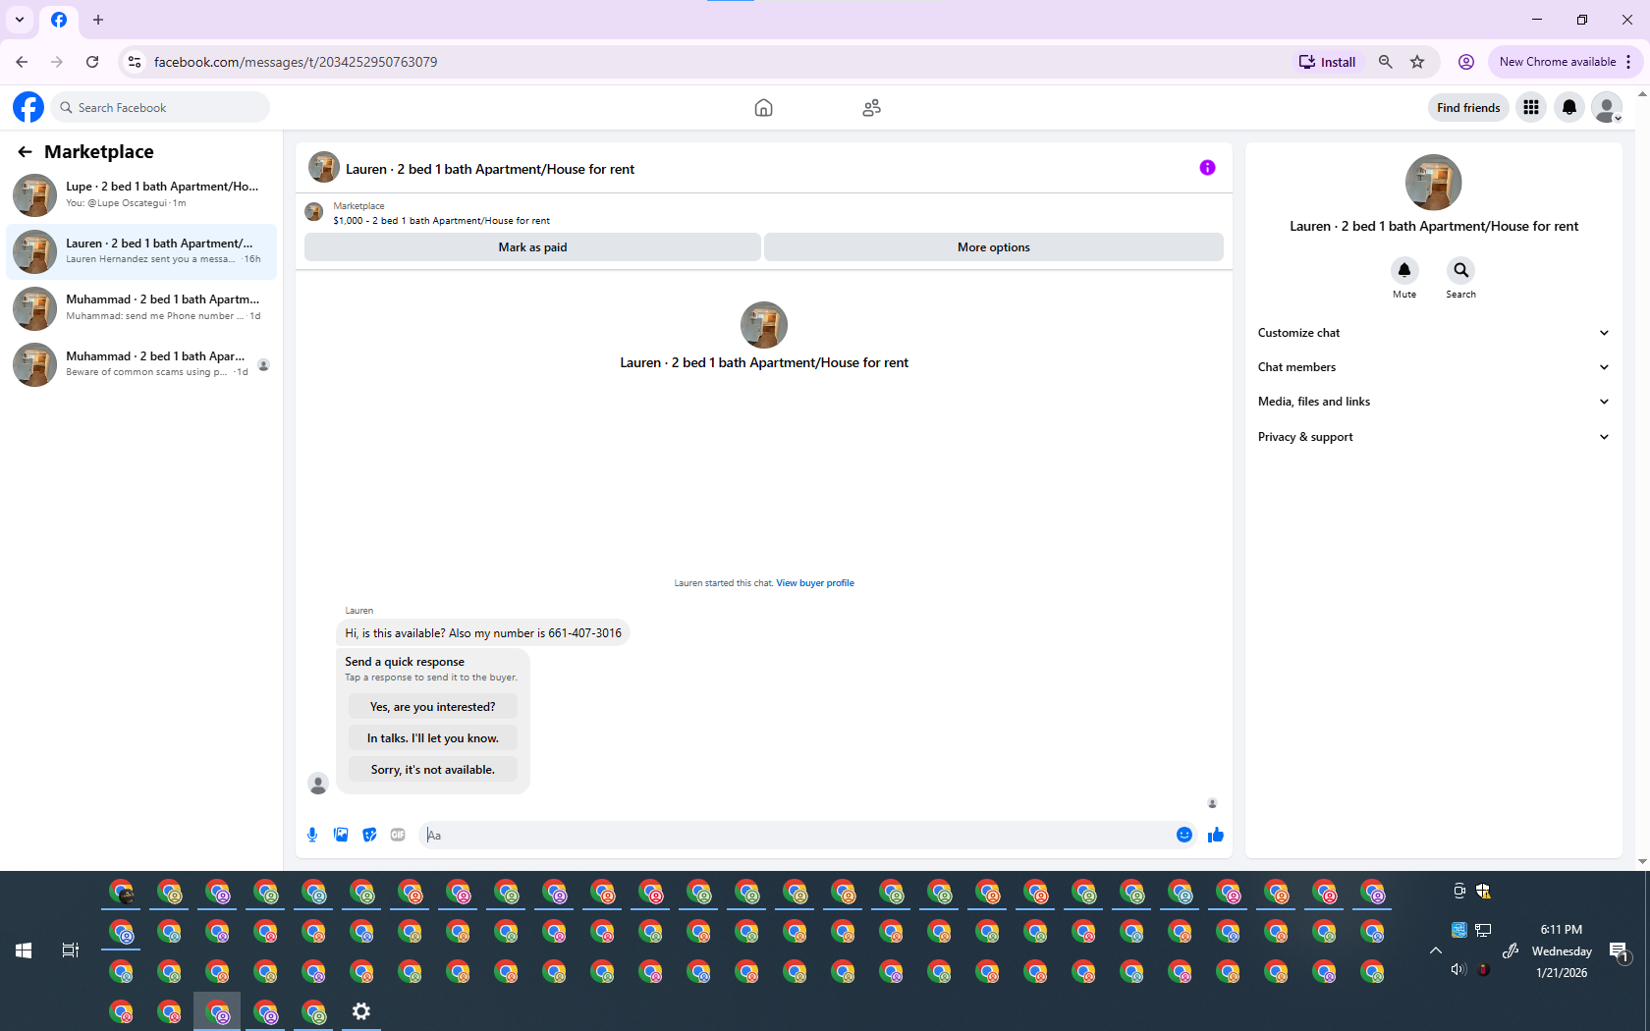
Task: Send quick reply 'Sorry, it's not available.'
Action: click(432, 770)
